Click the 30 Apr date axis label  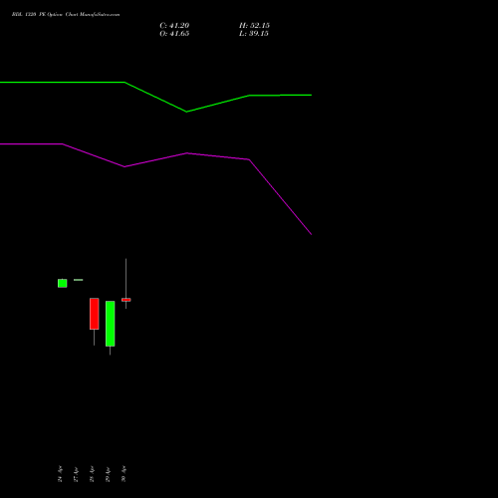click(124, 474)
